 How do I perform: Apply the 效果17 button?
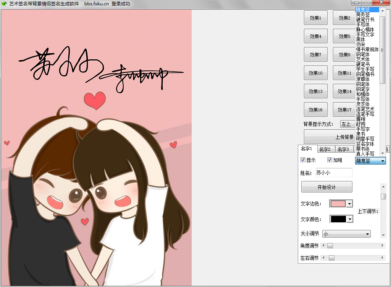click(344, 109)
